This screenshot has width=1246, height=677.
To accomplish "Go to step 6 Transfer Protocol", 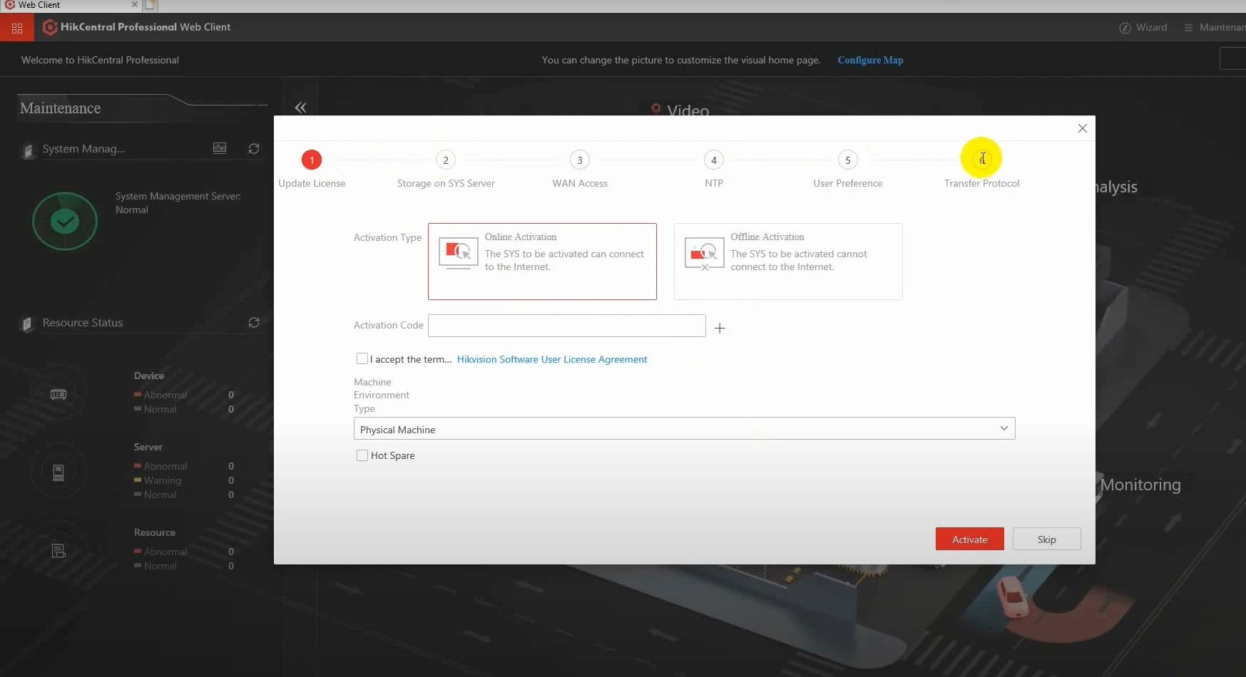I will point(982,159).
